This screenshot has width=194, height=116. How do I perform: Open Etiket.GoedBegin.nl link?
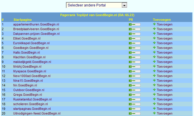click(27, 38)
